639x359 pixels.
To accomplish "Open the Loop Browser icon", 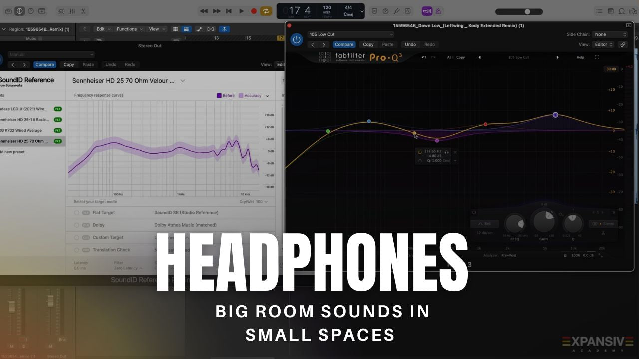I will pyautogui.click(x=622, y=11).
